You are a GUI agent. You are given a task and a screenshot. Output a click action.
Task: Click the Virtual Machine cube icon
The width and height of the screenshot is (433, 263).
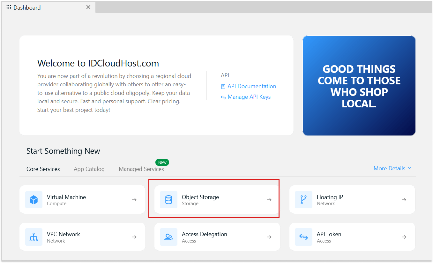34,200
